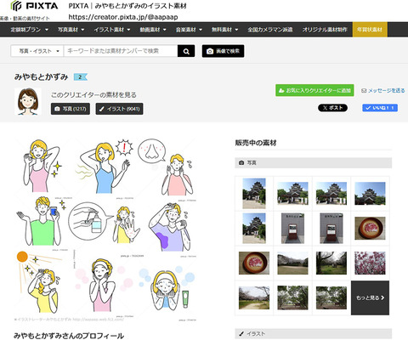408x340 pixels.
Task: Focus the keyword search field
Action: click(x=121, y=51)
